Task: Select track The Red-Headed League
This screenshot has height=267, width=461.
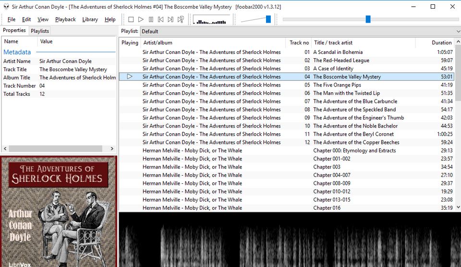Action: [x=287, y=61]
